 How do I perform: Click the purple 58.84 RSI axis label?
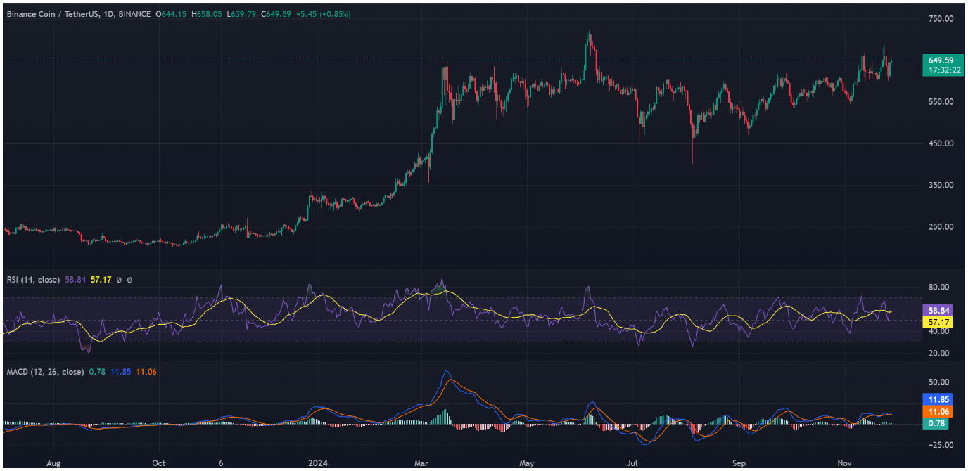[940, 310]
